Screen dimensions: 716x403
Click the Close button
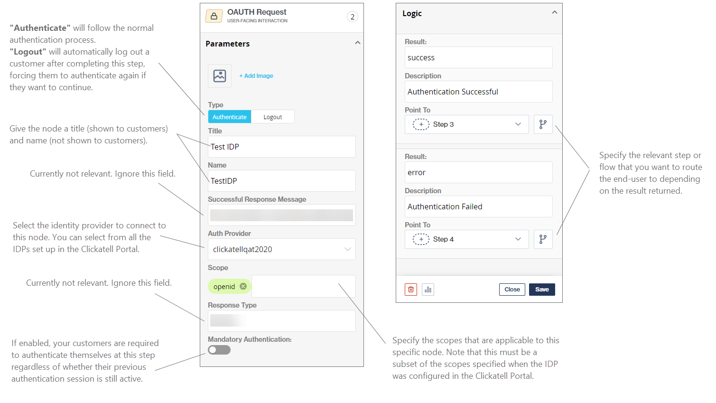[x=512, y=290]
